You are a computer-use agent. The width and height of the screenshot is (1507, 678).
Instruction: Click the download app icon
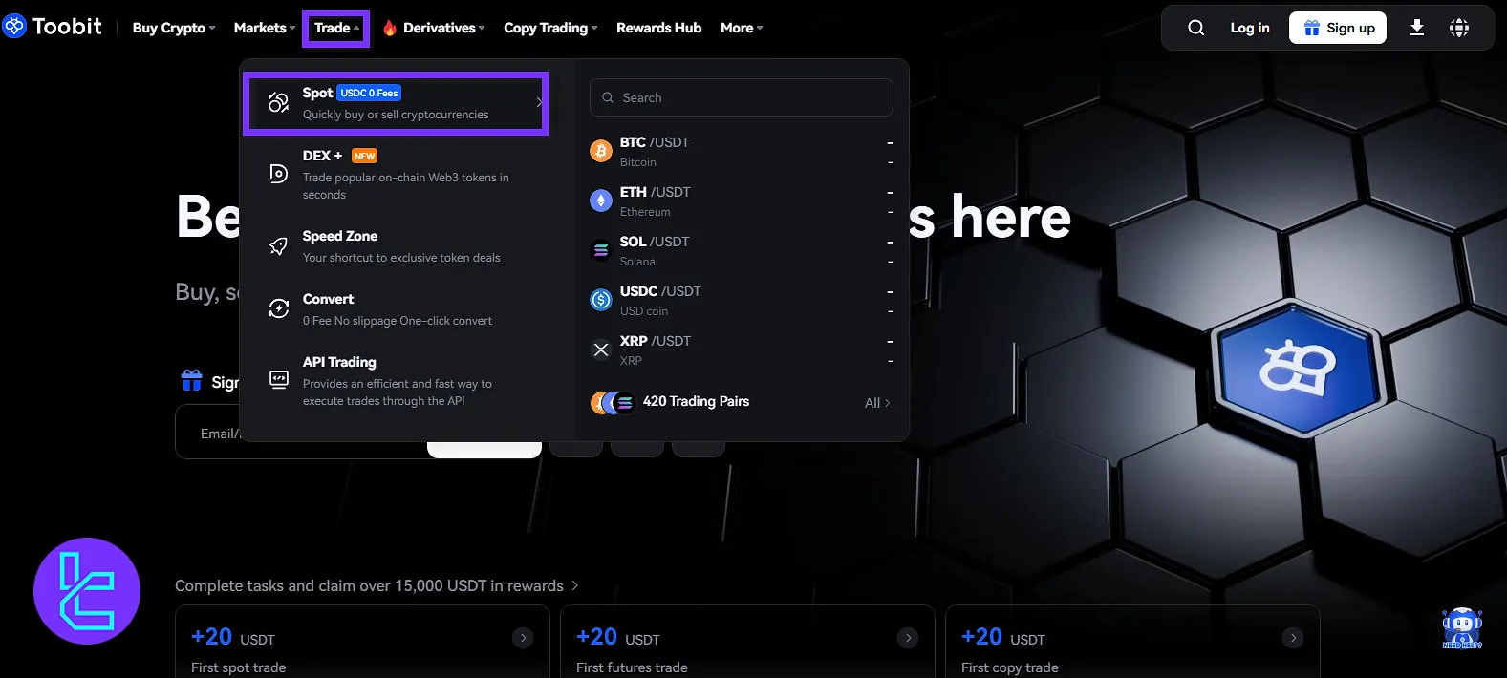(x=1417, y=28)
